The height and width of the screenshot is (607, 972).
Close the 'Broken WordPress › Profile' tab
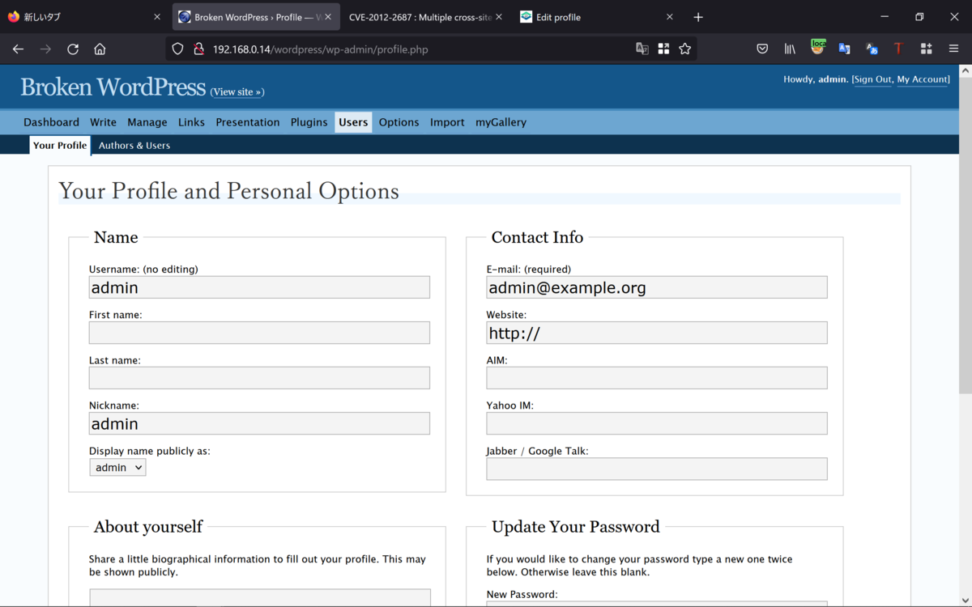pyautogui.click(x=328, y=17)
